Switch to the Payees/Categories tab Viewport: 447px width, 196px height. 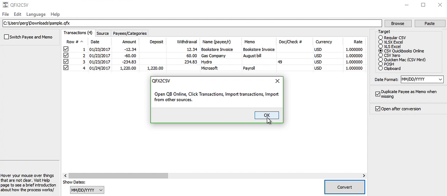click(x=130, y=33)
